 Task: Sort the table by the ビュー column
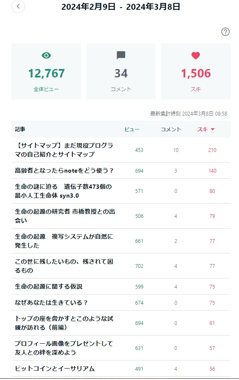click(x=132, y=129)
